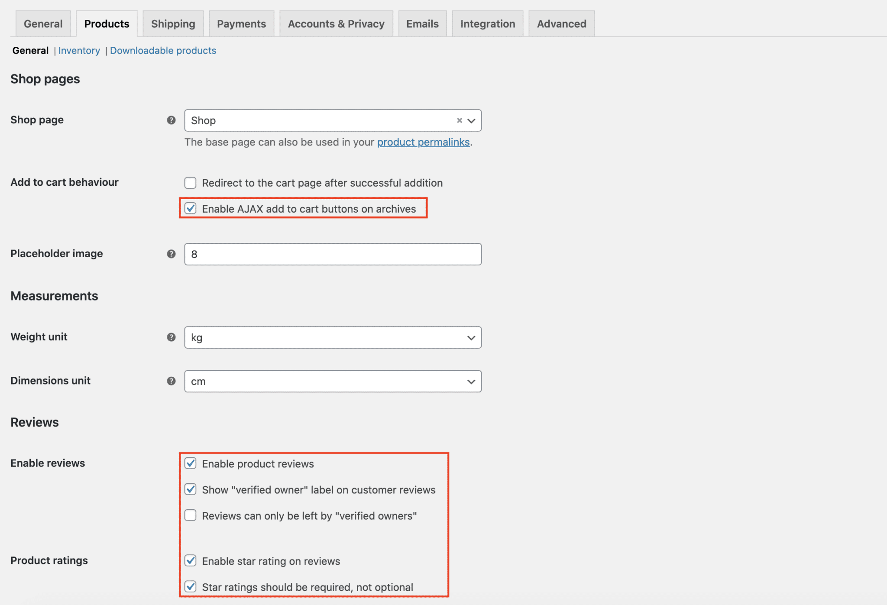This screenshot has height=605, width=887.
Task: Clear the Shop page selection with the × icon
Action: [x=459, y=120]
